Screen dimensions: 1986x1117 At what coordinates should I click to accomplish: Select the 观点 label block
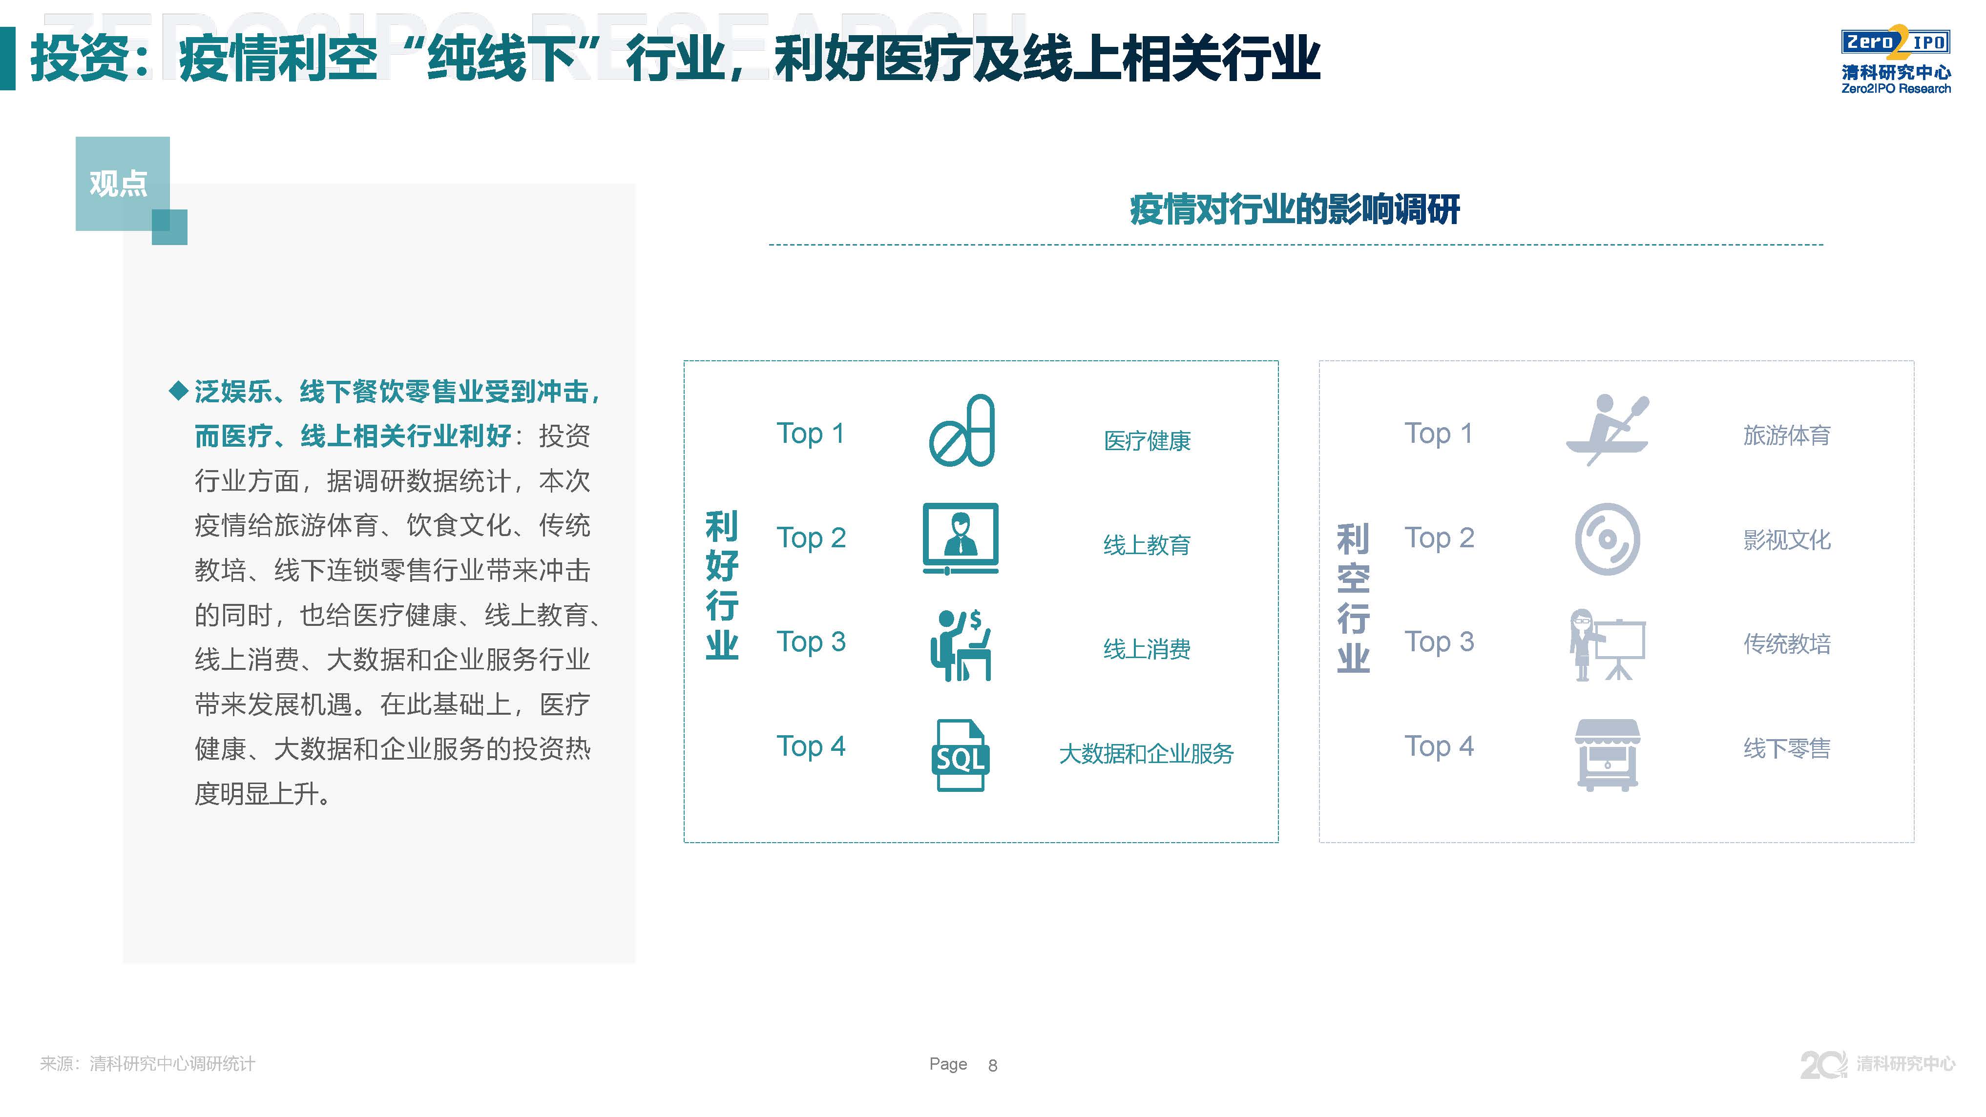(120, 184)
